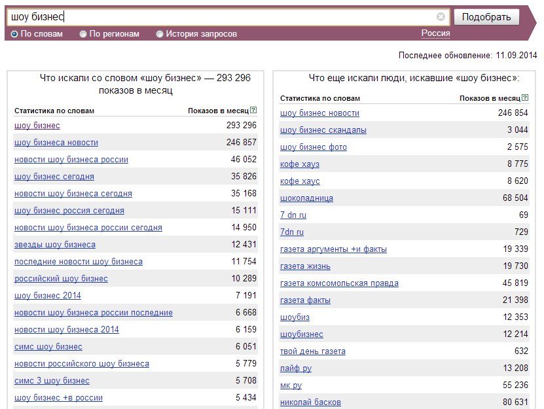Open the симс 3 шоу бизнес link

point(52,380)
